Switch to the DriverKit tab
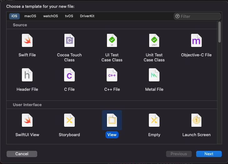Viewport: 228px width, 164px height. [87, 16]
